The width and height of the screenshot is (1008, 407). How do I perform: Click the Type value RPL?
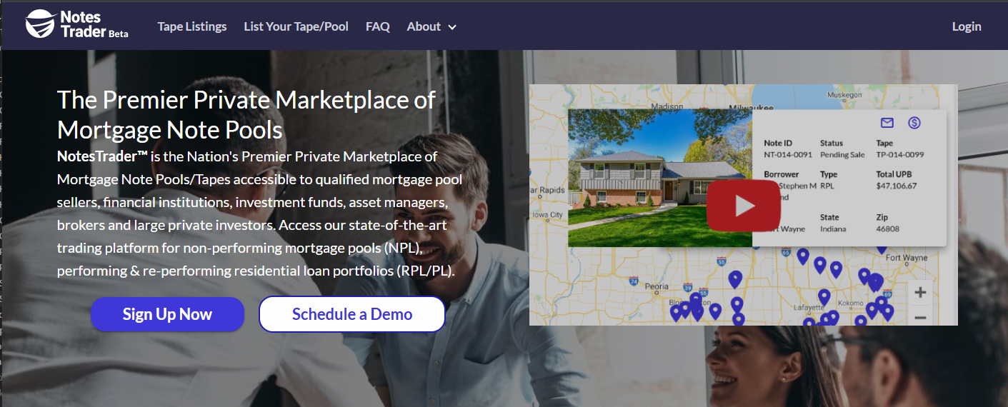pyautogui.click(x=827, y=186)
